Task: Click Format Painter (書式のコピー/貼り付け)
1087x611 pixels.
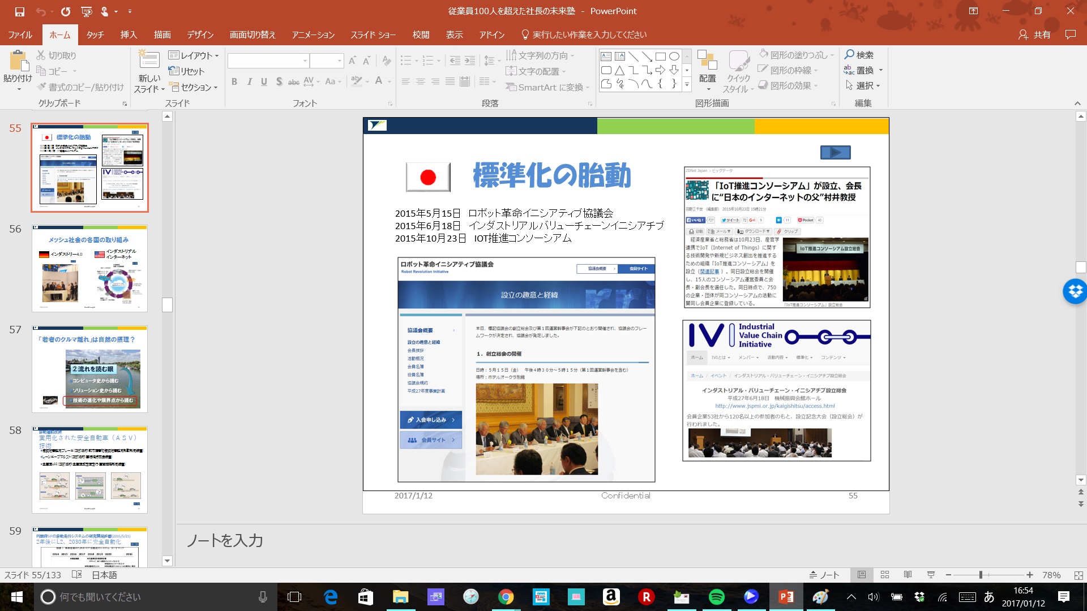Action: tap(80, 87)
